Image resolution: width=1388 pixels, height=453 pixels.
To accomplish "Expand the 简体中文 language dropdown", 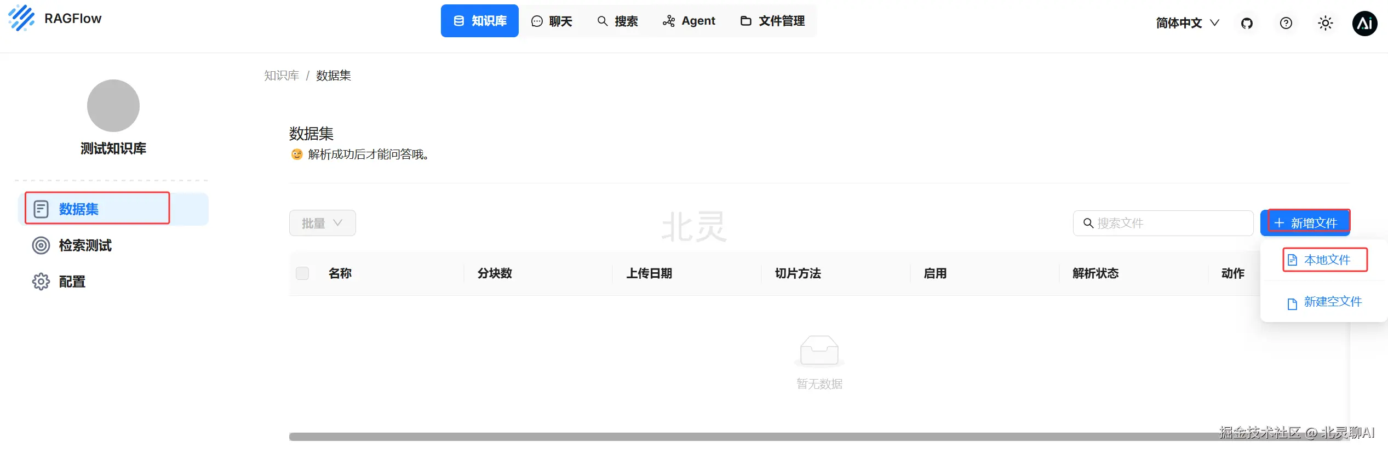I will (1188, 23).
